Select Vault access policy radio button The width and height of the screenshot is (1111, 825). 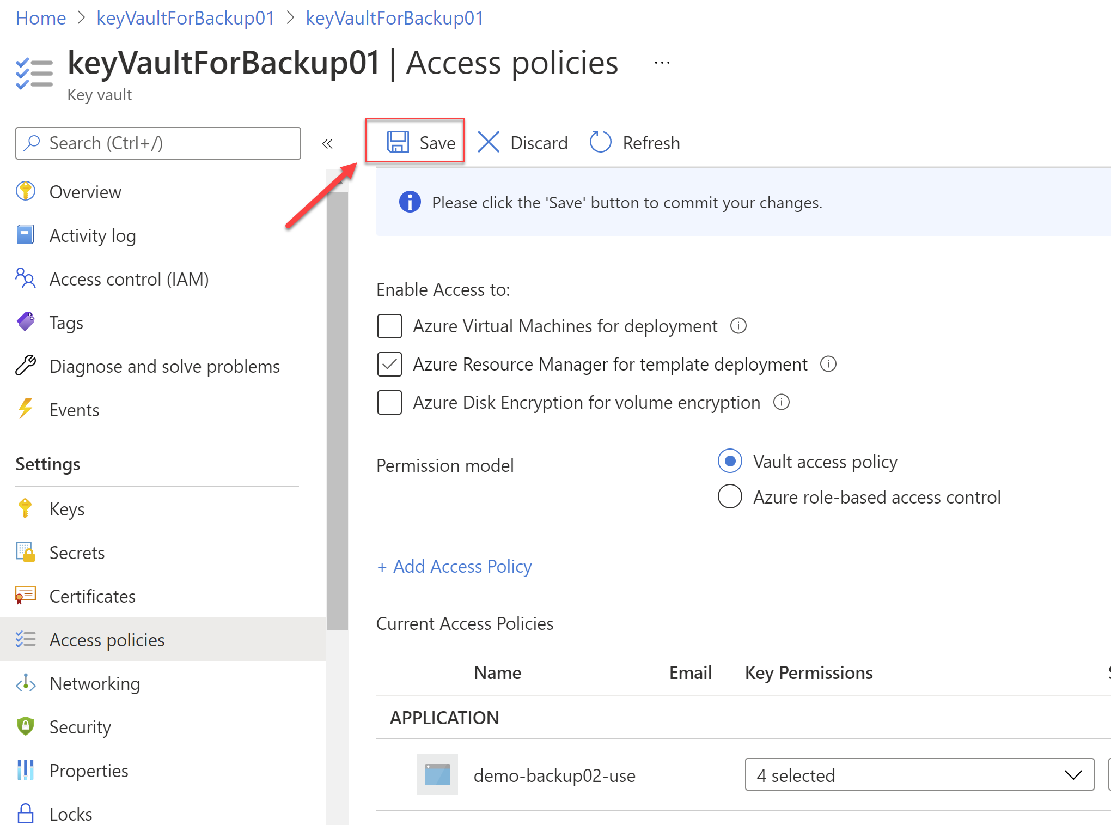point(730,461)
